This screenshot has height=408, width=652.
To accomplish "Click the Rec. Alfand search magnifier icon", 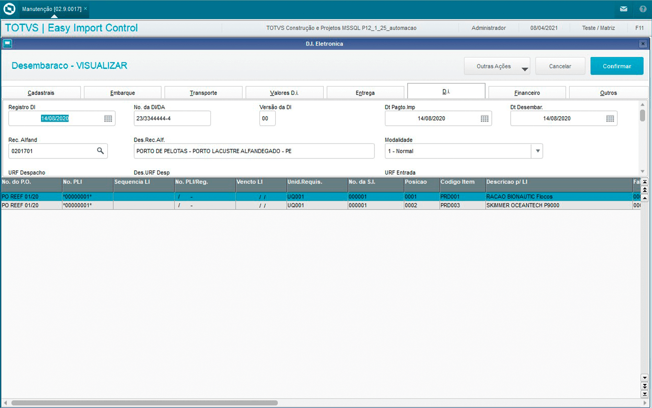I will [100, 151].
